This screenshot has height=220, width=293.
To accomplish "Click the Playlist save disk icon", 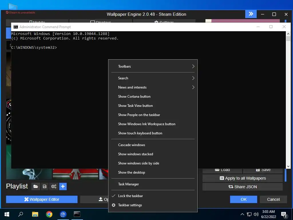I will (x=44, y=186).
